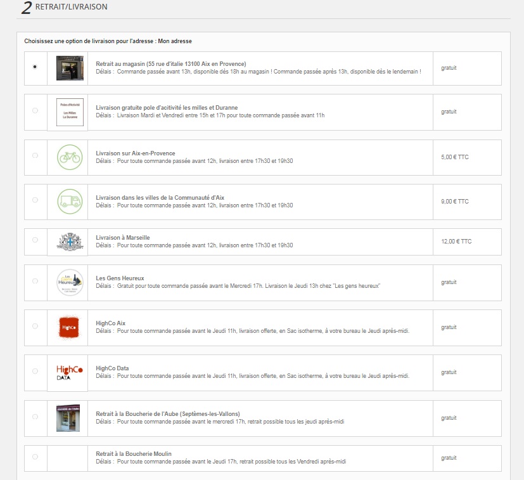Choose Livraison gratuite pole d'activité radio option
The width and height of the screenshot is (524, 480).
[x=35, y=110]
